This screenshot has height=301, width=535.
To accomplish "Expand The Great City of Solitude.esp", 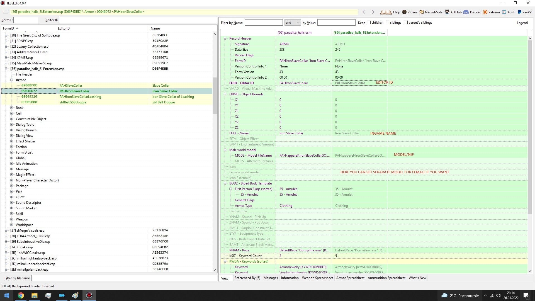I will [6, 35].
